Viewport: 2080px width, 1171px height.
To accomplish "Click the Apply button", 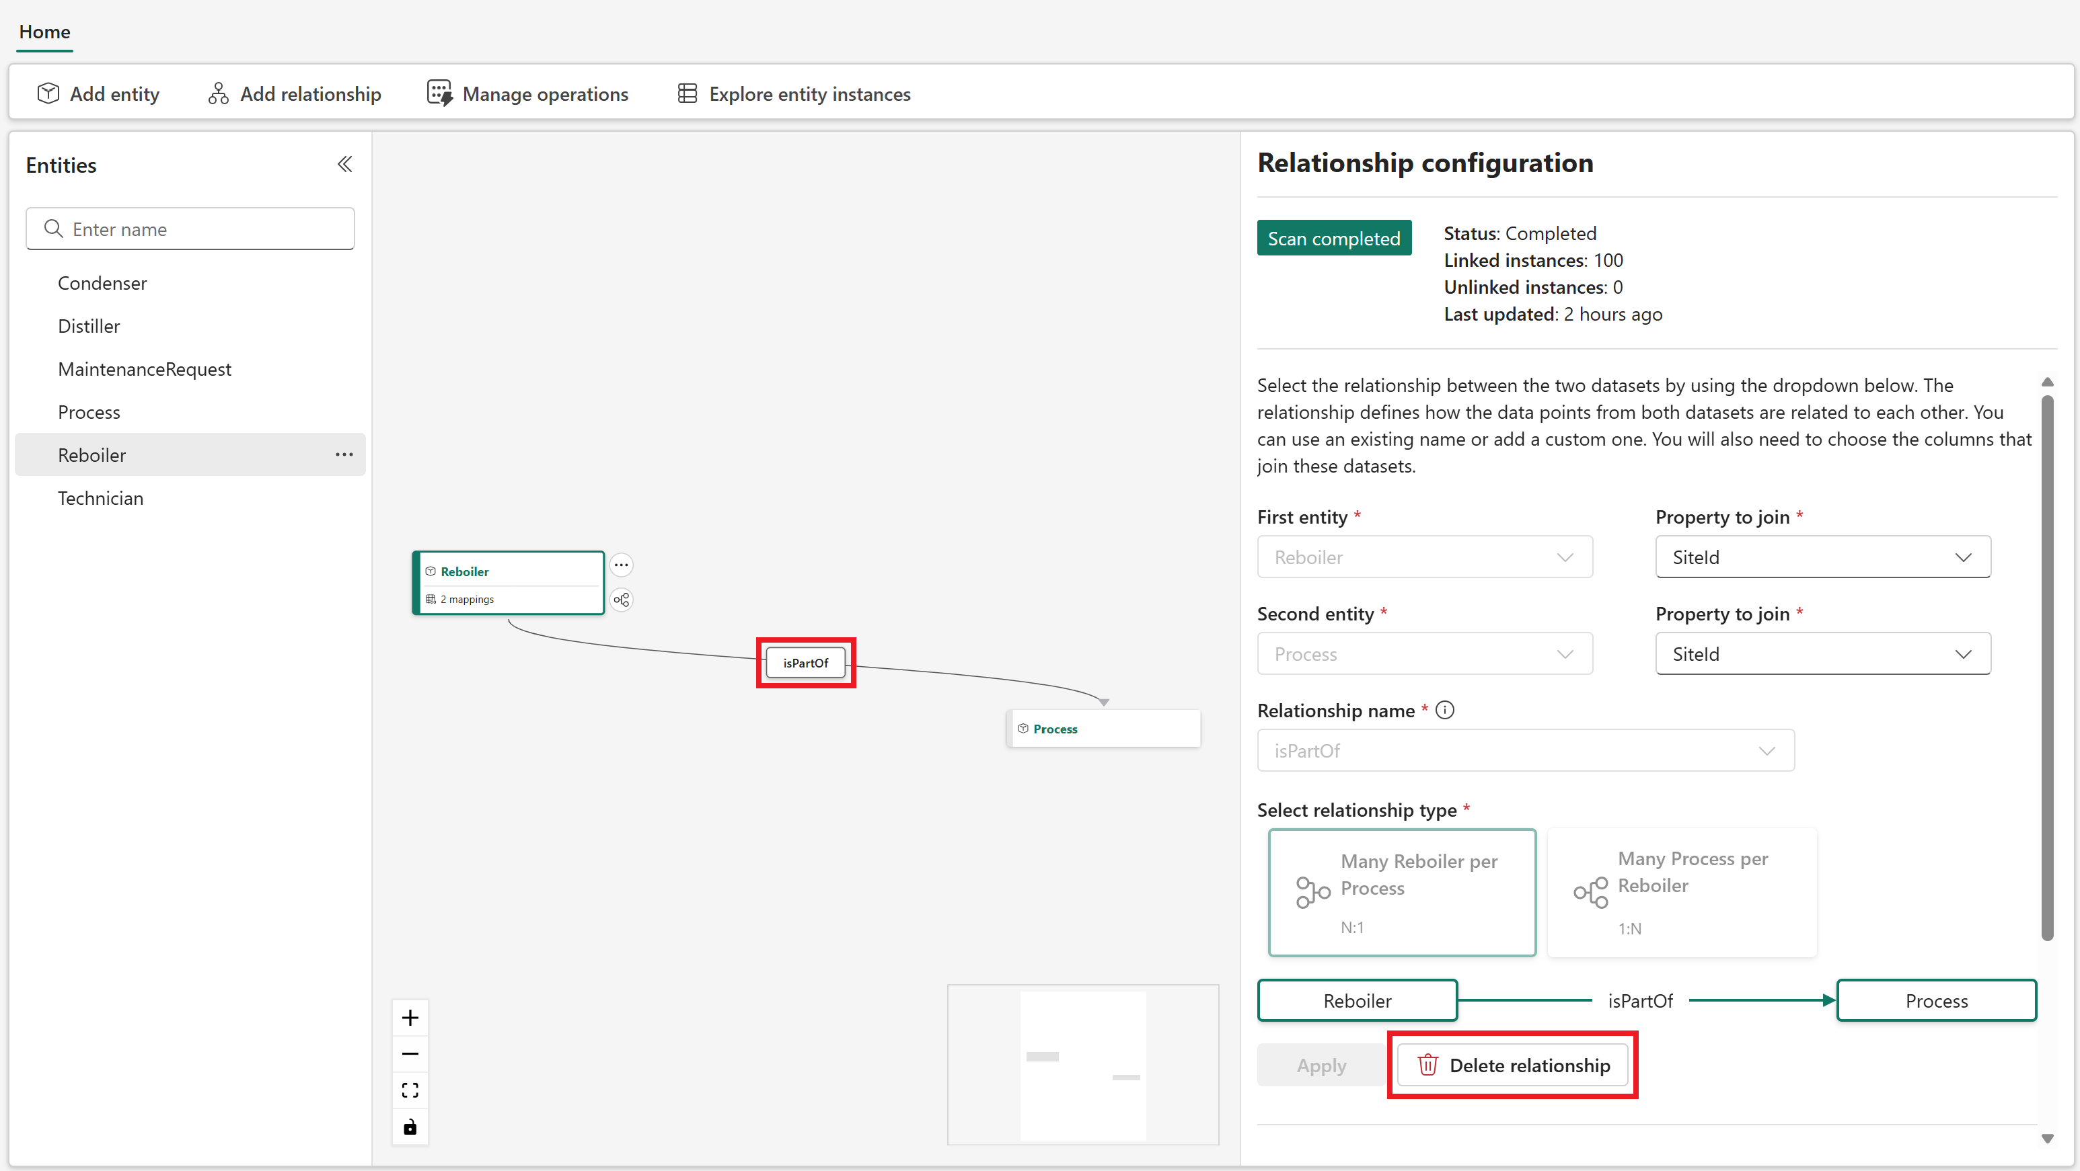I will 1321,1065.
